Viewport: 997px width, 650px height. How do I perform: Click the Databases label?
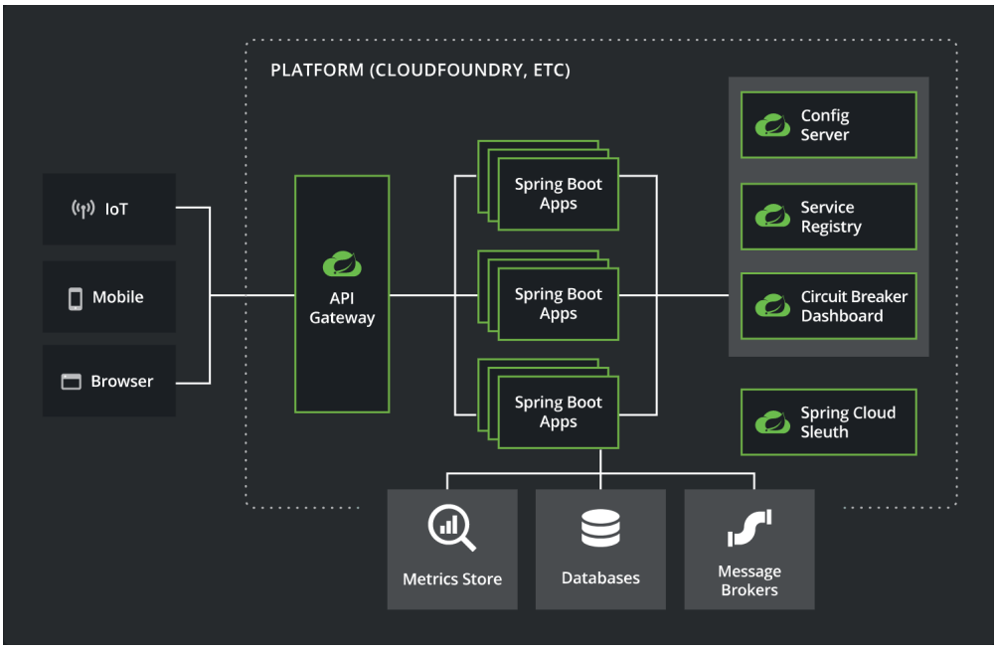click(x=600, y=577)
